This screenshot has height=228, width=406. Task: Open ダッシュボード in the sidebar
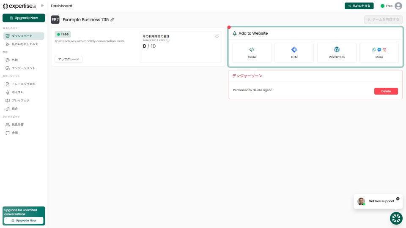24,36
